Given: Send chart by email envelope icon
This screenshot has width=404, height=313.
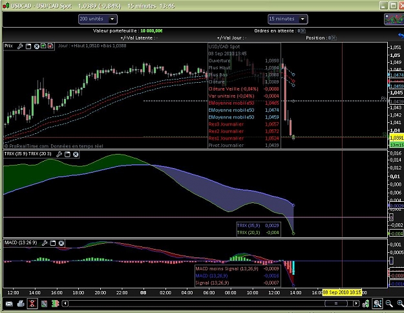Looking at the screenshot, I should (9, 304).
